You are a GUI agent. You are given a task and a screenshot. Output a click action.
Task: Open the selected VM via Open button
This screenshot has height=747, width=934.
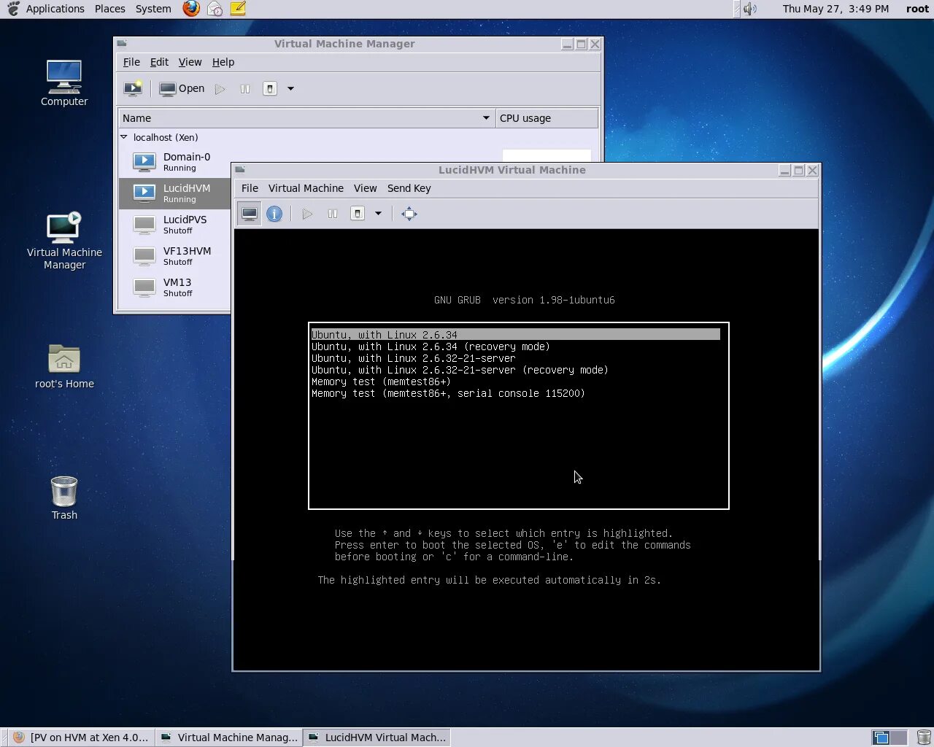(182, 88)
